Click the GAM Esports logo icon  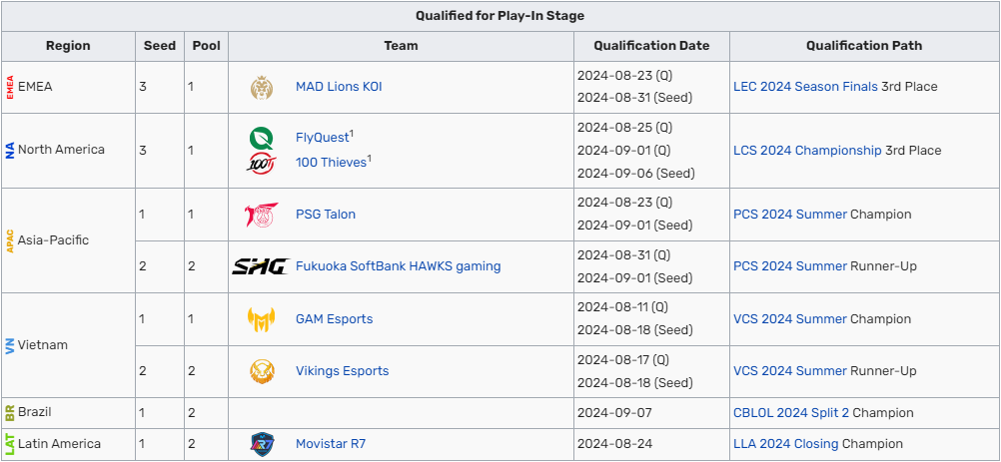pyautogui.click(x=262, y=319)
